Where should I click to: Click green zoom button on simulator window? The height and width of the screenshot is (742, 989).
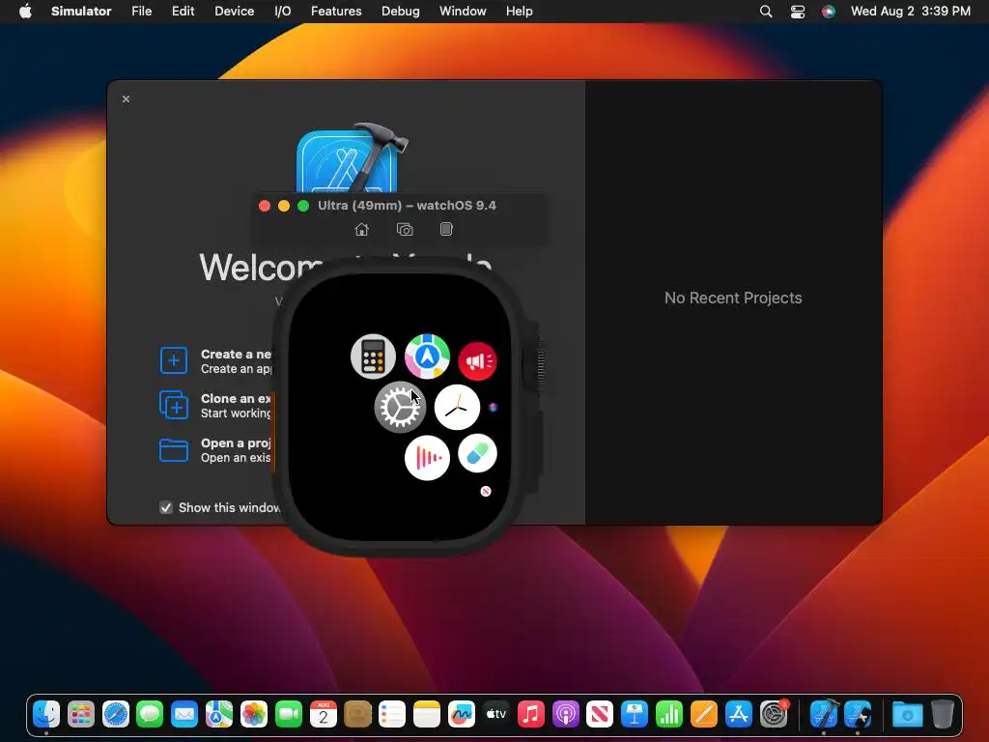point(303,206)
